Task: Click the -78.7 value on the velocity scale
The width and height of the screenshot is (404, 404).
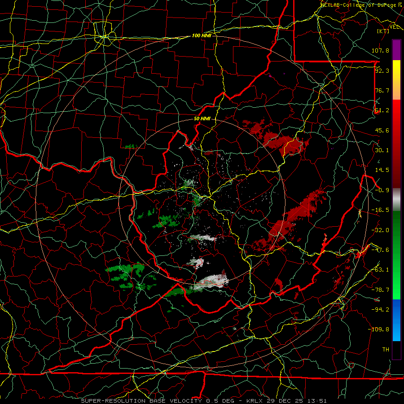Action: 380,290
